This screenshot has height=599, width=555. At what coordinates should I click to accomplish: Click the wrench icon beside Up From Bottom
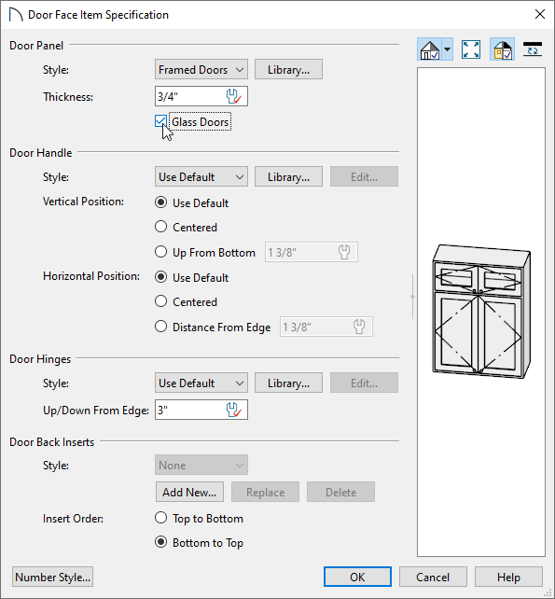(x=344, y=252)
